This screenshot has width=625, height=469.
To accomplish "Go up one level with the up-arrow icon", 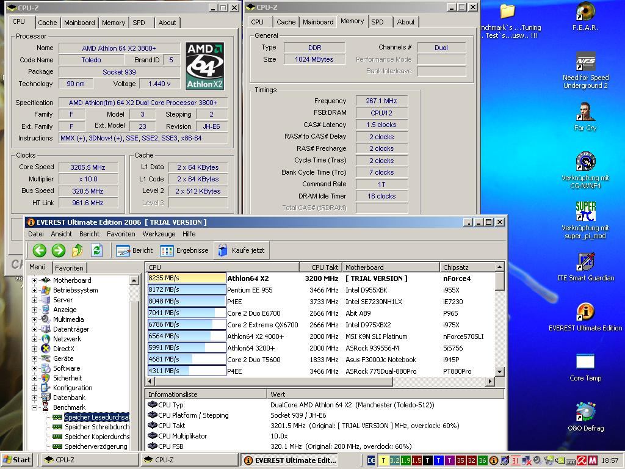I will [78, 250].
